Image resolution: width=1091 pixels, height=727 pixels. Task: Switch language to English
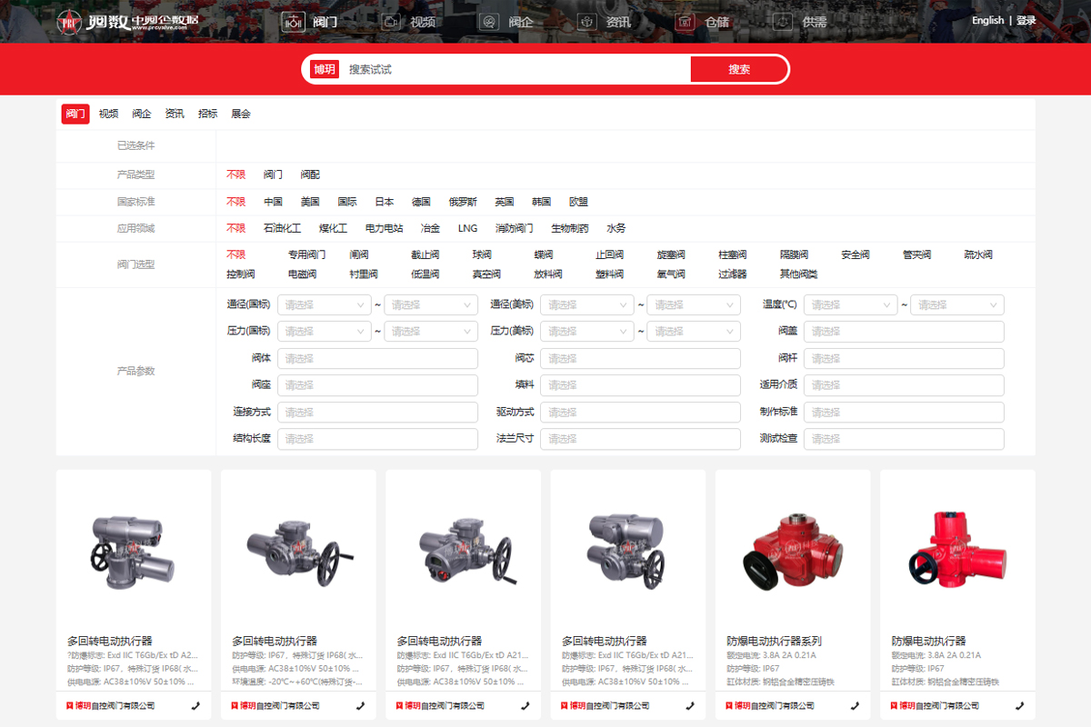coord(987,20)
